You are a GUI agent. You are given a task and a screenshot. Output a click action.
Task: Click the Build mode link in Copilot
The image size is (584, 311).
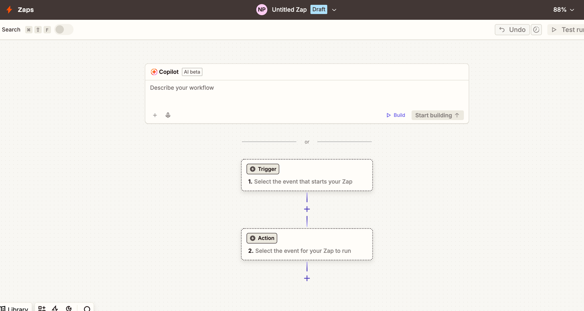pos(396,115)
